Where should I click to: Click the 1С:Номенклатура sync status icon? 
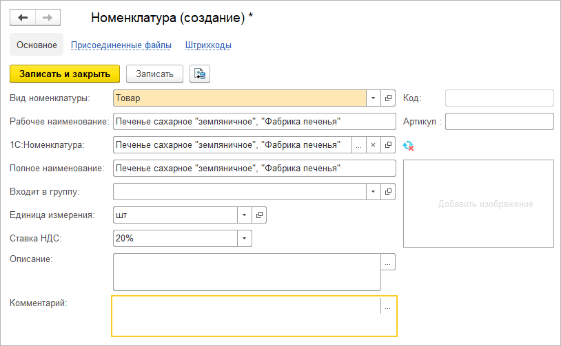[408, 145]
